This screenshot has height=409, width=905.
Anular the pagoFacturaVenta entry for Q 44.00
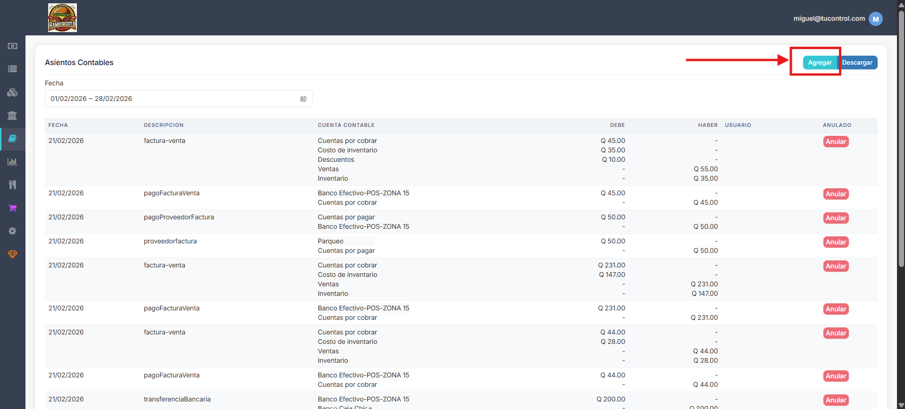click(836, 376)
